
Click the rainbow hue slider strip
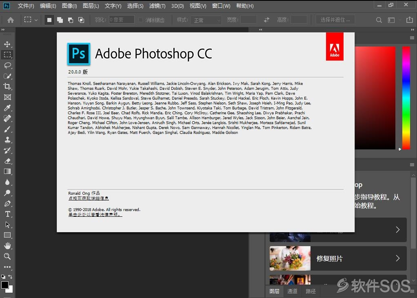tap(406, 98)
